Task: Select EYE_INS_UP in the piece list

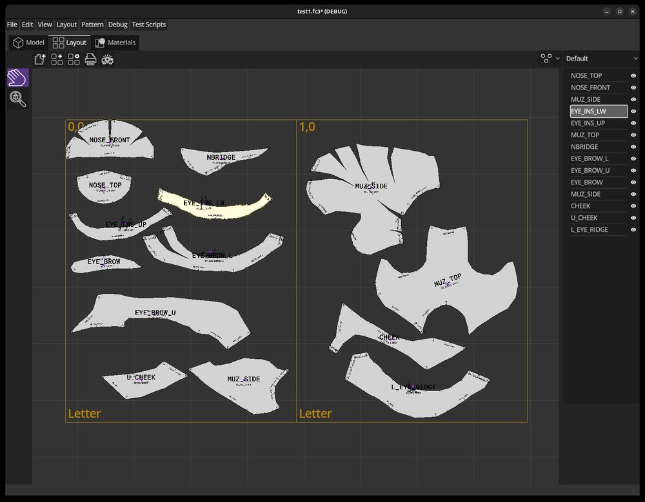Action: point(599,123)
